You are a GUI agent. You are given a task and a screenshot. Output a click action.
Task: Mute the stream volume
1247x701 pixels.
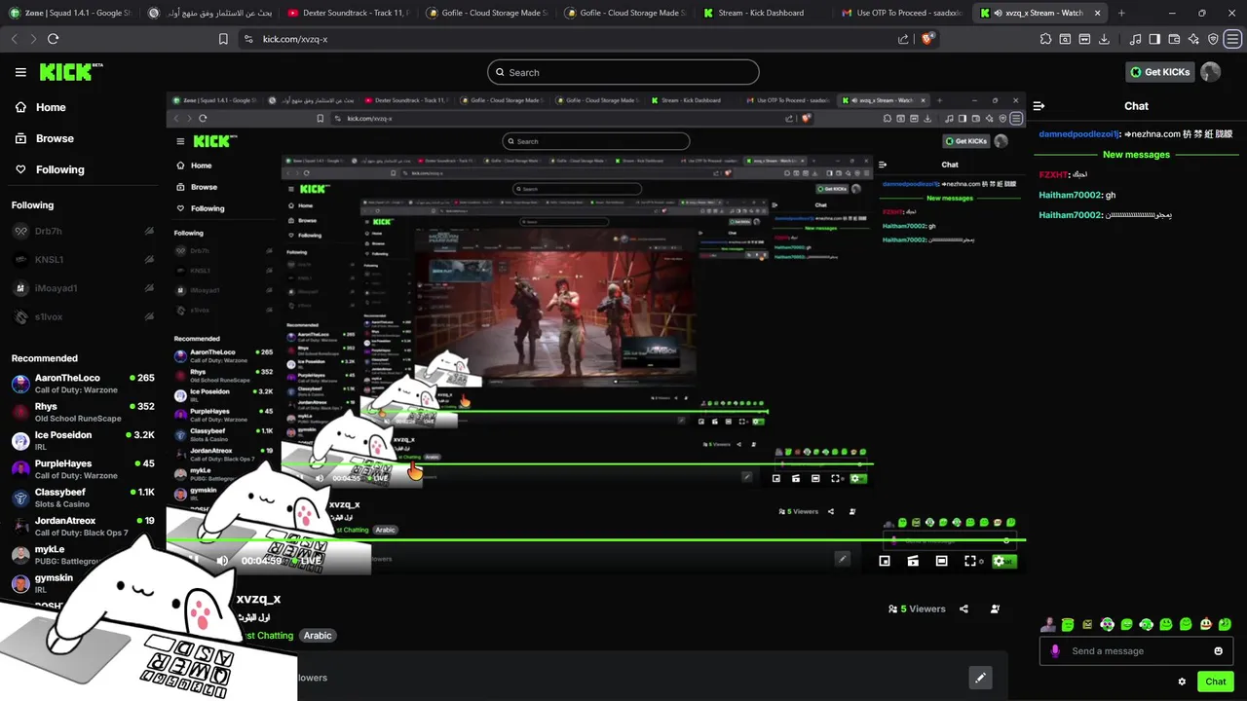(x=222, y=561)
